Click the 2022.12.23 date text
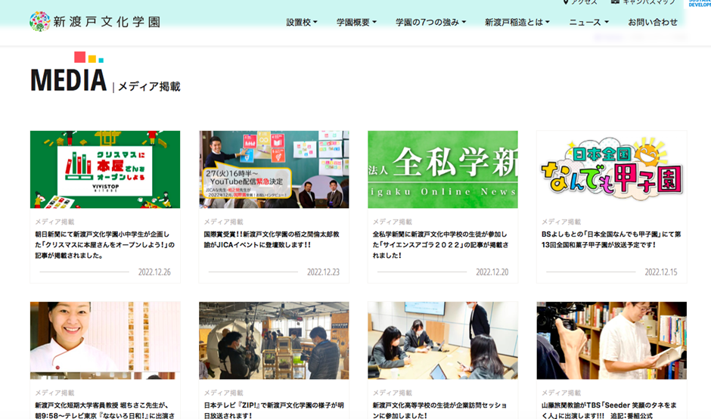The width and height of the screenshot is (711, 419). pos(323,272)
